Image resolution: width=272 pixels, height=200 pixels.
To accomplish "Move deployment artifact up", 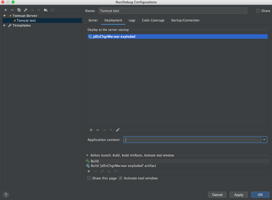I will coord(104,130).
